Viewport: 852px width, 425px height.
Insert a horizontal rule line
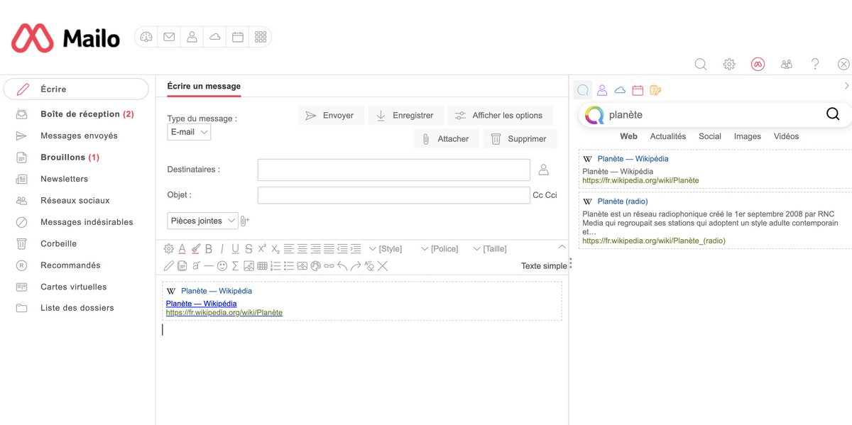pyautogui.click(x=208, y=266)
